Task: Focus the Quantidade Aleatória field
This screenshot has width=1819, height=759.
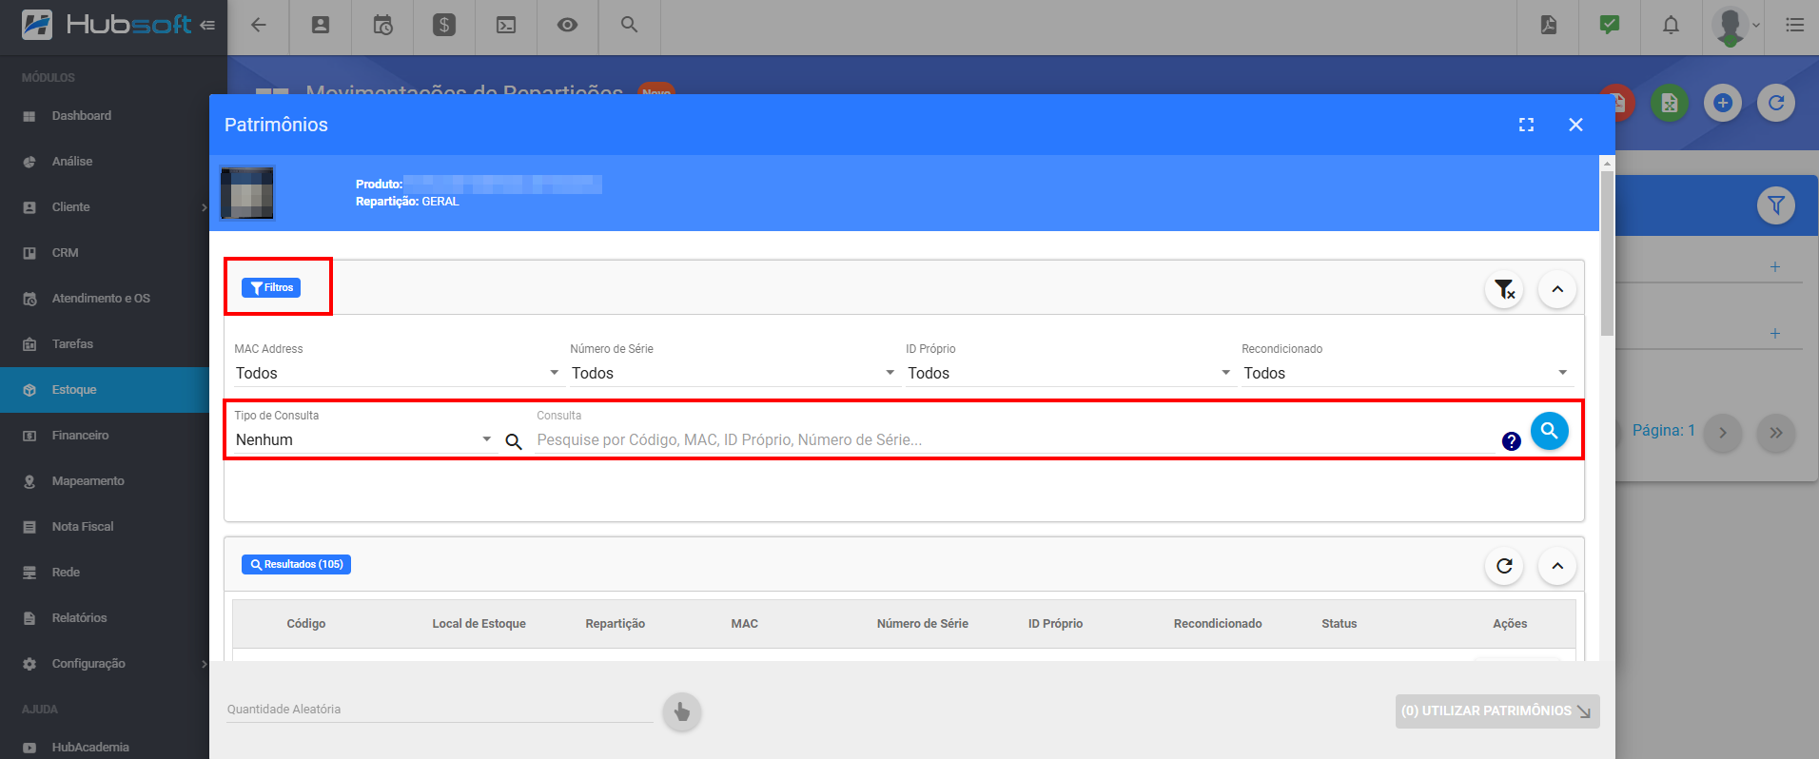Action: pos(440,710)
